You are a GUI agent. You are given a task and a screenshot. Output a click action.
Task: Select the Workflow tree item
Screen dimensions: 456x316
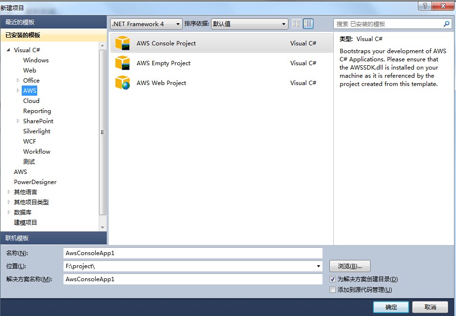click(37, 152)
